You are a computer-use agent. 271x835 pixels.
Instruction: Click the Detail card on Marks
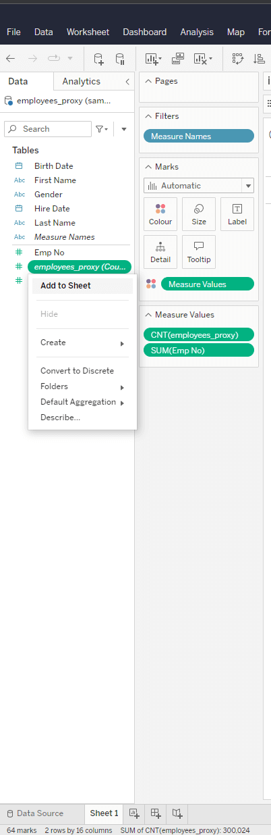pos(160,252)
